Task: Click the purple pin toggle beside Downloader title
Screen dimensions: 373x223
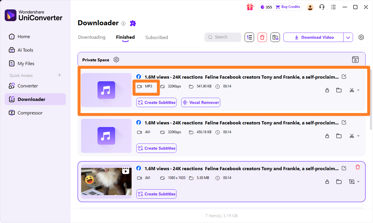Action: click(x=132, y=23)
